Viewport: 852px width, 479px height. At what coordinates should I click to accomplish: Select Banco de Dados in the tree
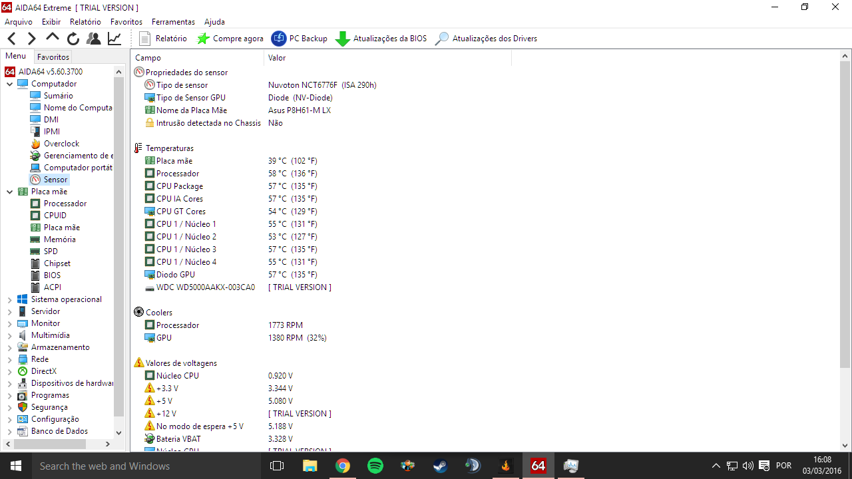(53, 431)
